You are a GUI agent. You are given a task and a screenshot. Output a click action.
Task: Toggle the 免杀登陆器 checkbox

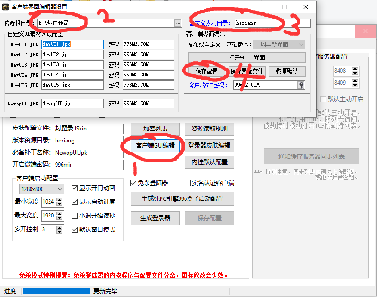coord(134,183)
